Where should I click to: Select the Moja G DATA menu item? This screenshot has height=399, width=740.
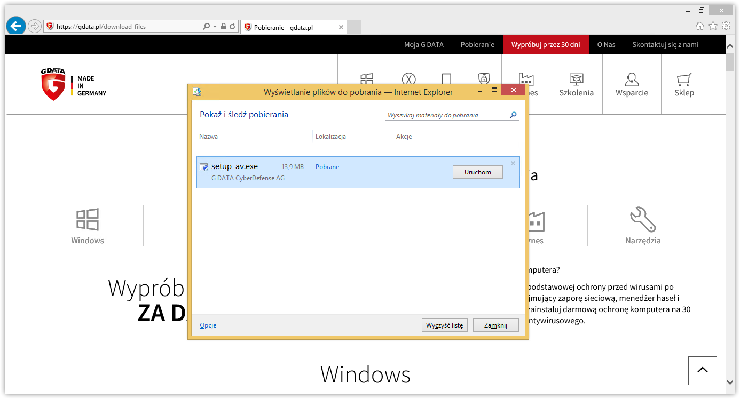pyautogui.click(x=423, y=45)
